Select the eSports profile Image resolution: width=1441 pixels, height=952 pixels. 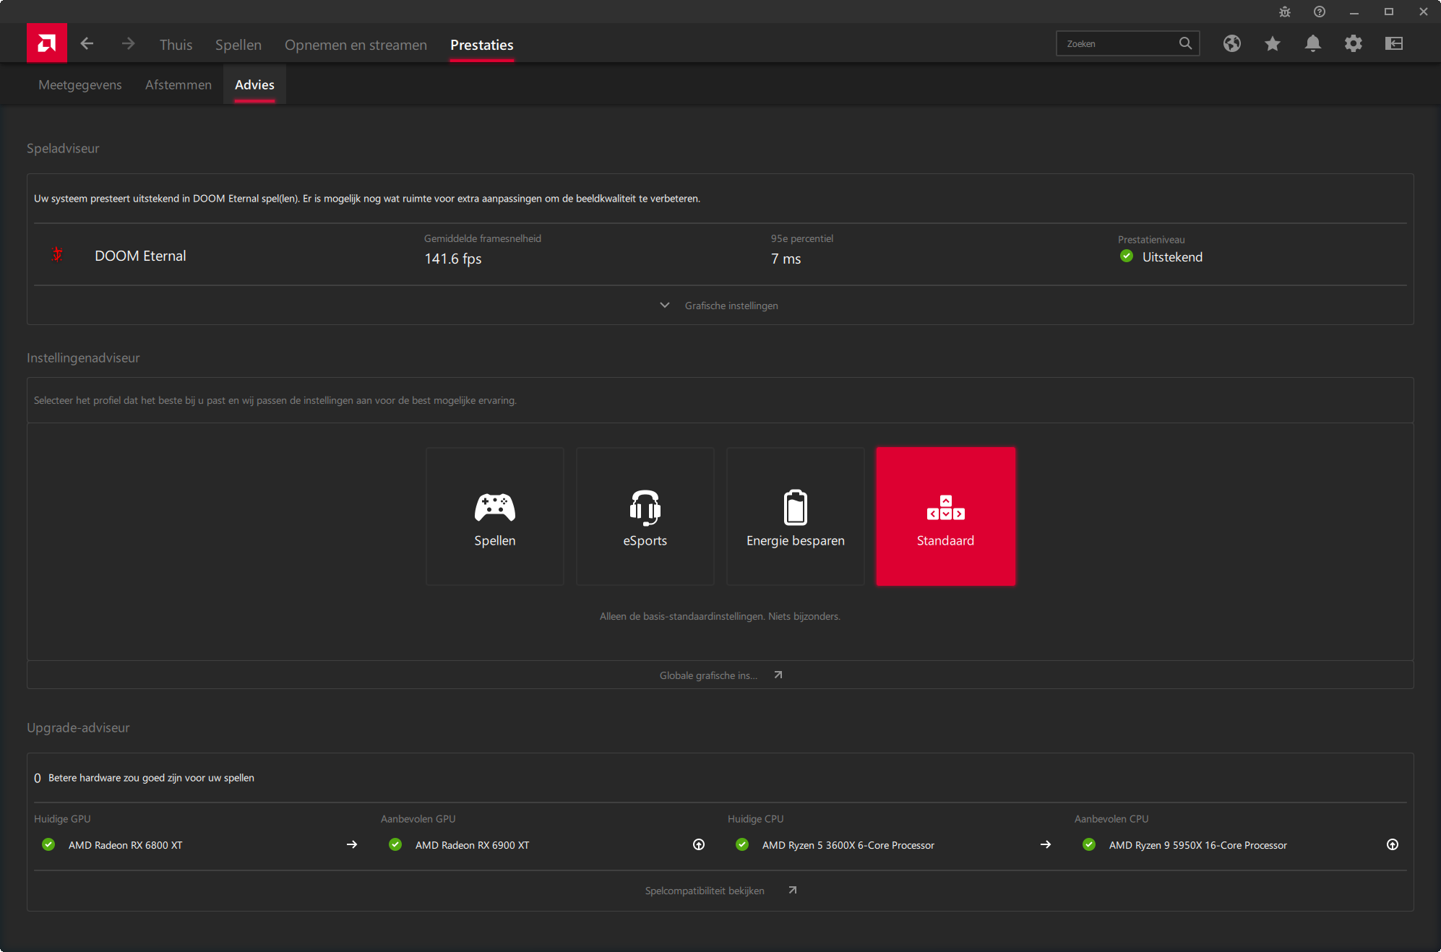coord(645,516)
